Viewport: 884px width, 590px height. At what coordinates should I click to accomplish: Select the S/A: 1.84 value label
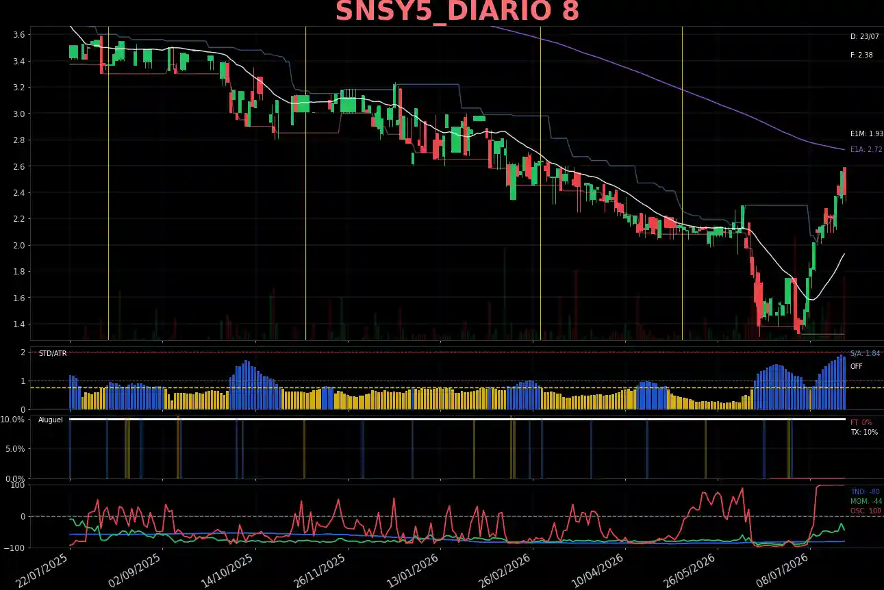(865, 353)
